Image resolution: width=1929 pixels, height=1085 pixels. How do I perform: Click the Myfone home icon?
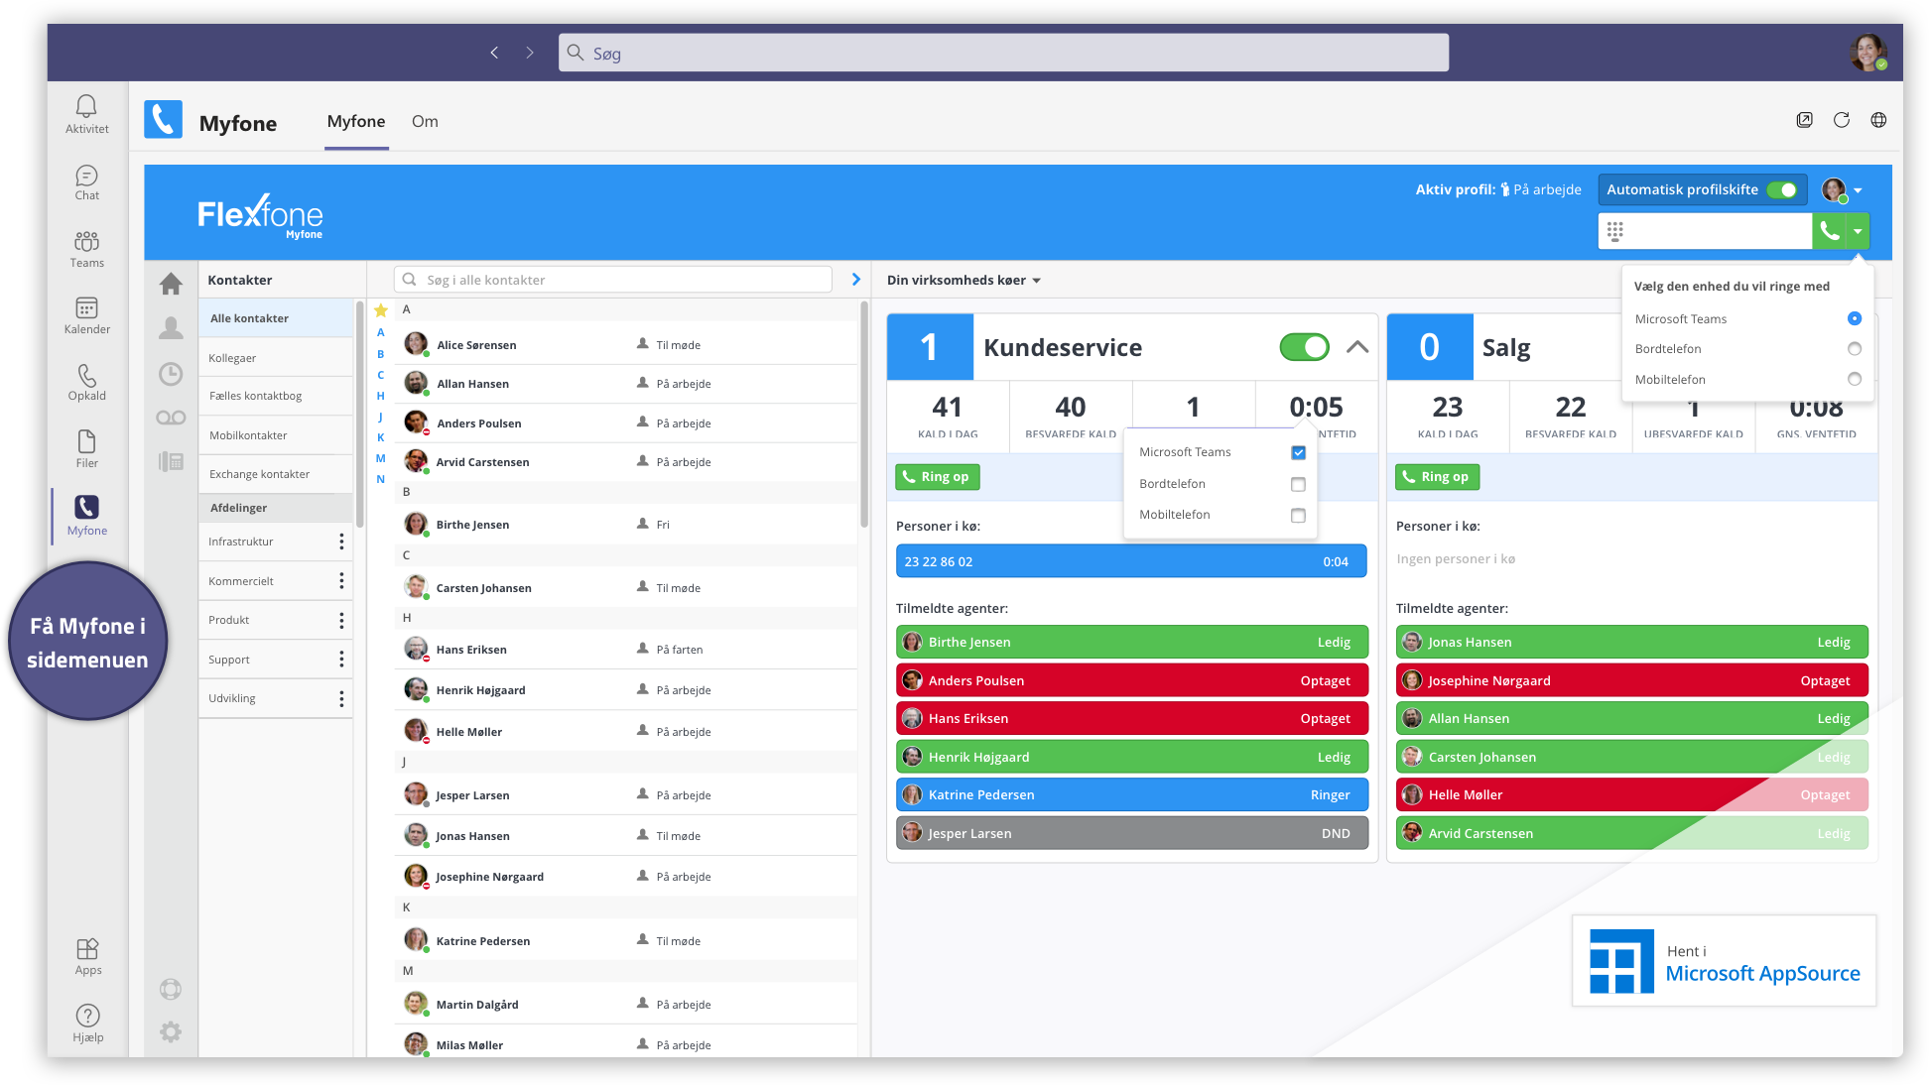pos(171,284)
